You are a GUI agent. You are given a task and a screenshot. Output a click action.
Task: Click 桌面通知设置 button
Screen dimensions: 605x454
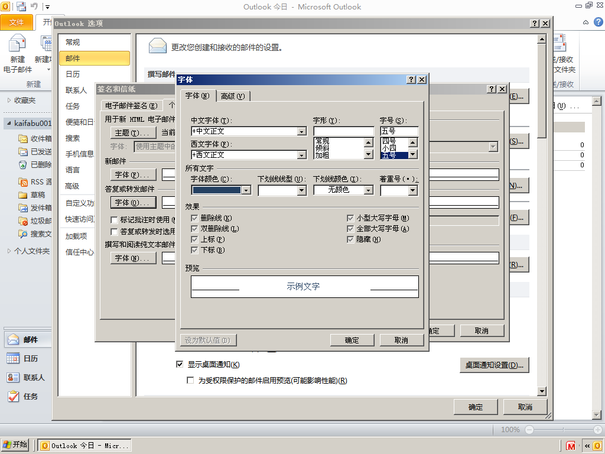(x=495, y=365)
